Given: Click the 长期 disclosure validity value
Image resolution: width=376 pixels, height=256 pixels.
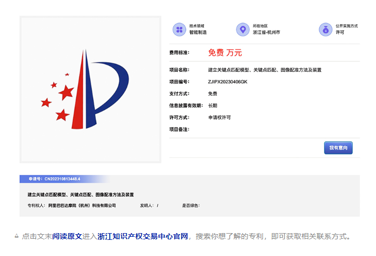Looking at the screenshot, I should click(212, 106).
